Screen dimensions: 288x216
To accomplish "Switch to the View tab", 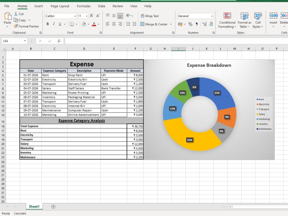I will pos(134,6).
